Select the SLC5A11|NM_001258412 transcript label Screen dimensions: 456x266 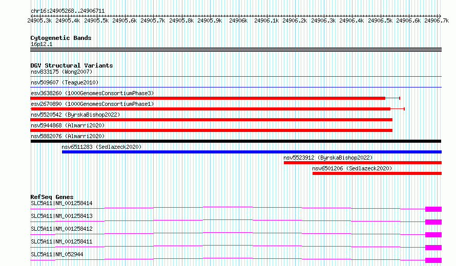pyautogui.click(x=61, y=229)
